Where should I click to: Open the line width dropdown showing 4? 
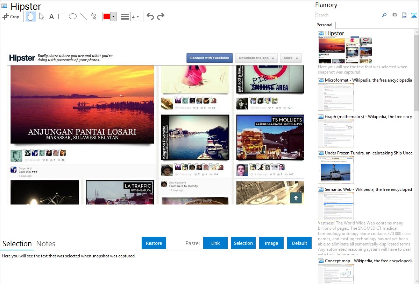point(135,16)
